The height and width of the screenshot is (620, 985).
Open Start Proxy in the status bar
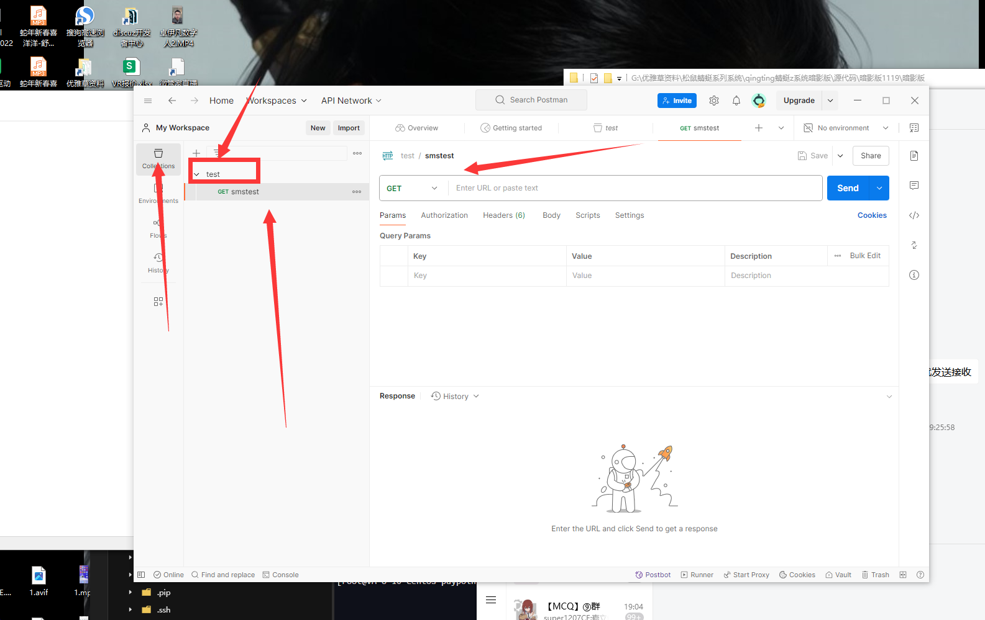click(746, 575)
